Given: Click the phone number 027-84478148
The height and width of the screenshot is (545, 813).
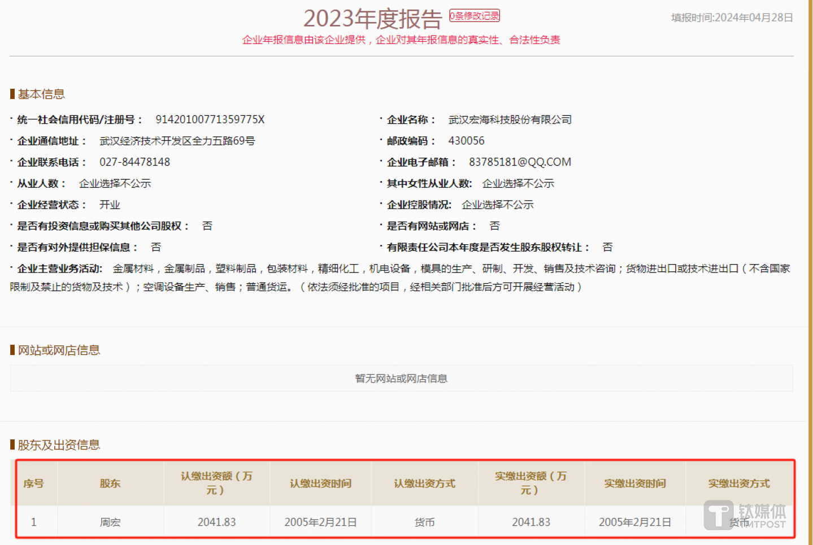Looking at the screenshot, I should (x=134, y=162).
